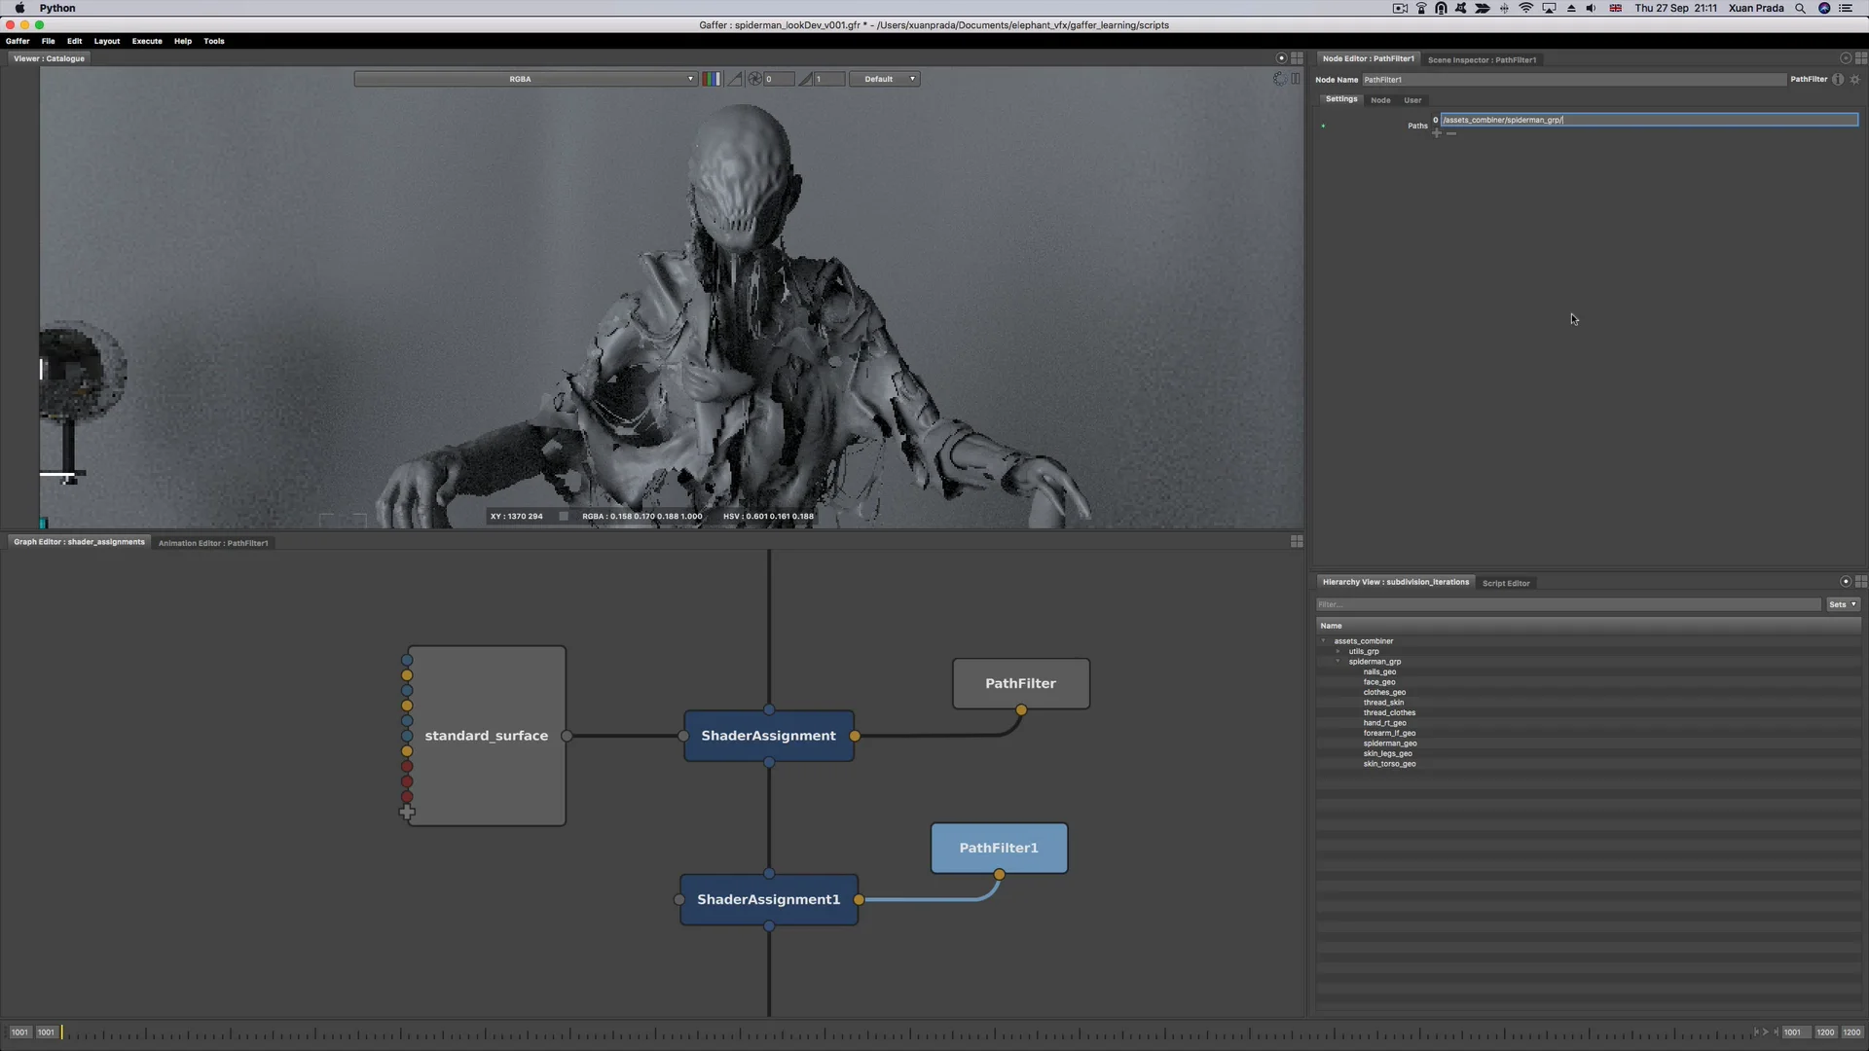Open the Tools menu
1869x1051 pixels.
[214, 41]
